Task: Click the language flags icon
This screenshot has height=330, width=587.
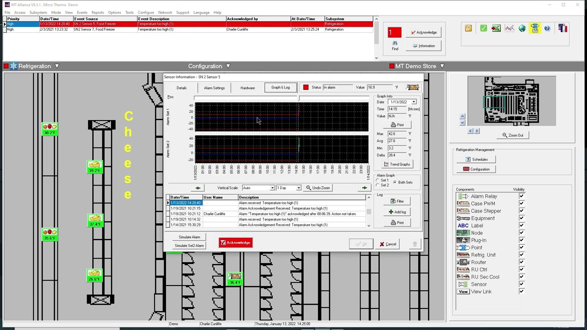Action: pyautogui.click(x=563, y=28)
